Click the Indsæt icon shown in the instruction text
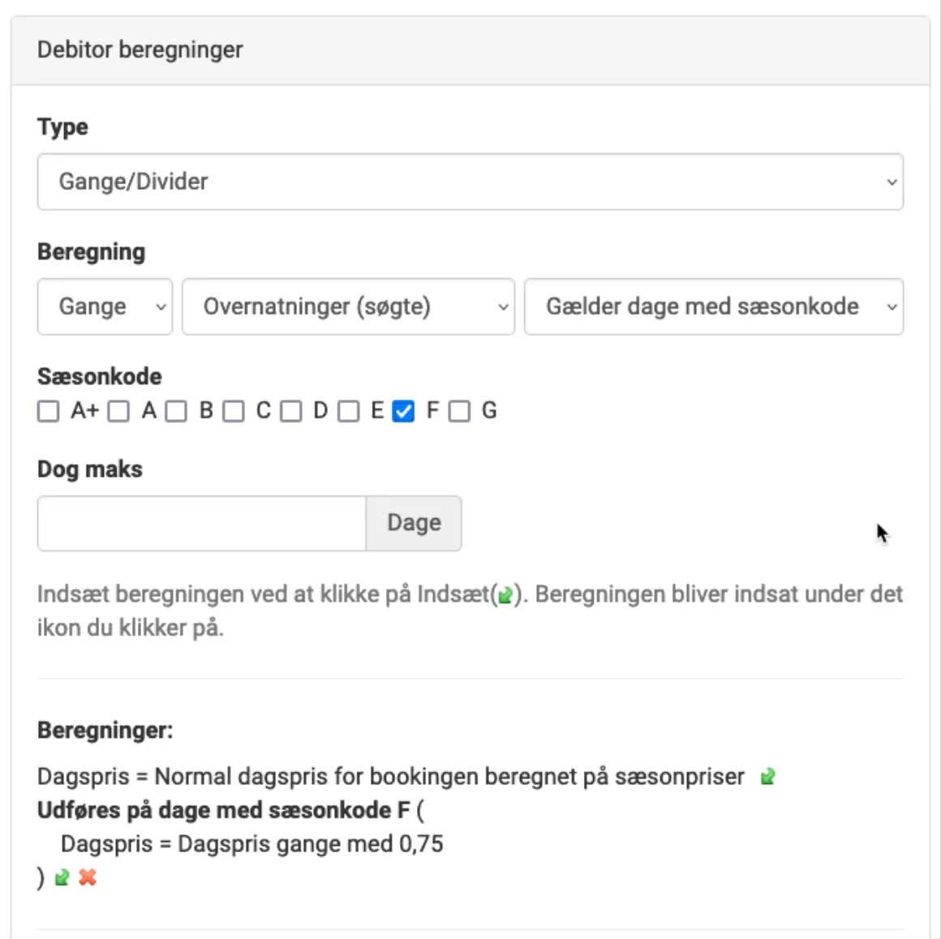This screenshot has width=941, height=939. click(505, 594)
